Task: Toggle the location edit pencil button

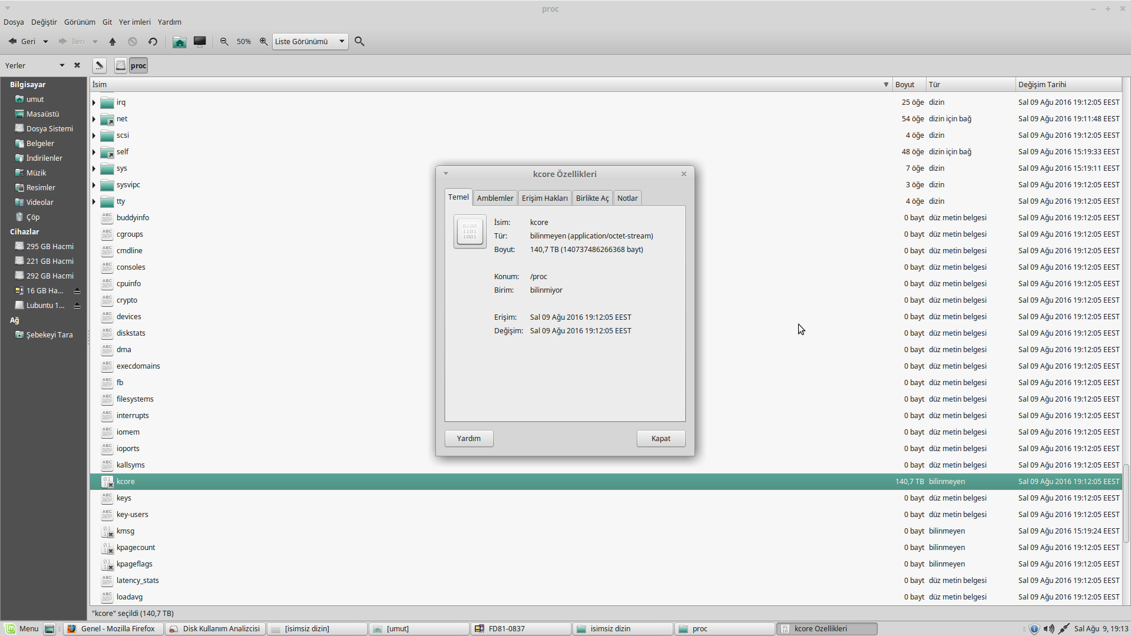Action: coord(100,65)
